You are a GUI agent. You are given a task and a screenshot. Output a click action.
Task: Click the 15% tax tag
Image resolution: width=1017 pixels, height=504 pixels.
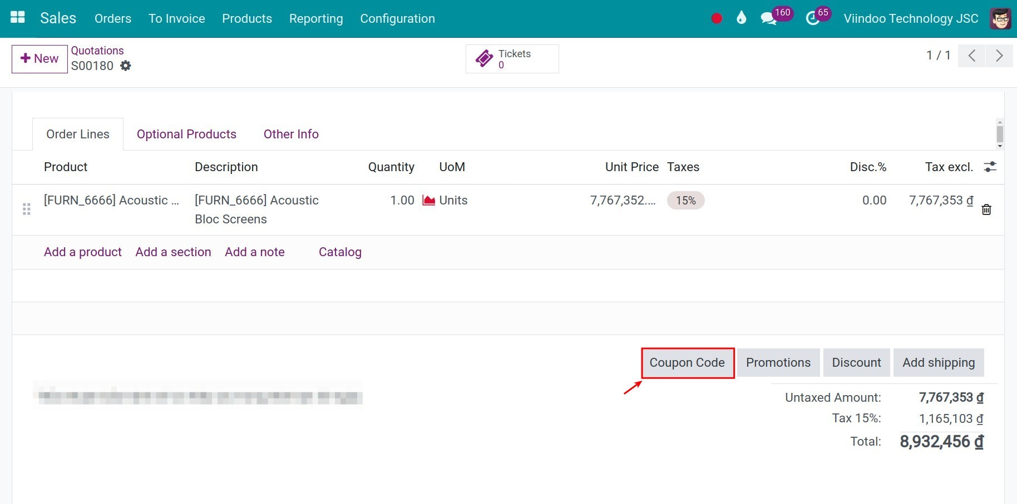(x=686, y=201)
